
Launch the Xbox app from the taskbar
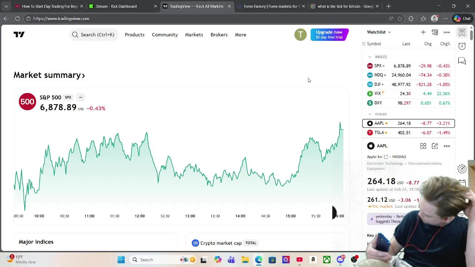(x=327, y=260)
